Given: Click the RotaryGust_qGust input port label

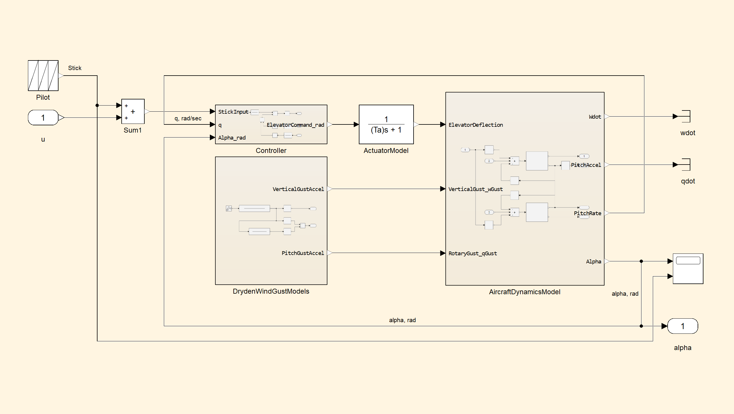Looking at the screenshot, I should [473, 253].
